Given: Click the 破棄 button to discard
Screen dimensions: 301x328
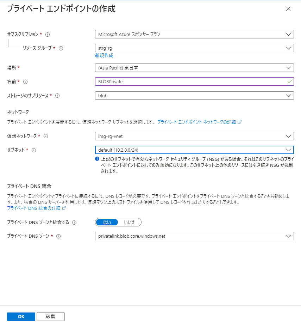Looking at the screenshot, I should (x=50, y=316).
